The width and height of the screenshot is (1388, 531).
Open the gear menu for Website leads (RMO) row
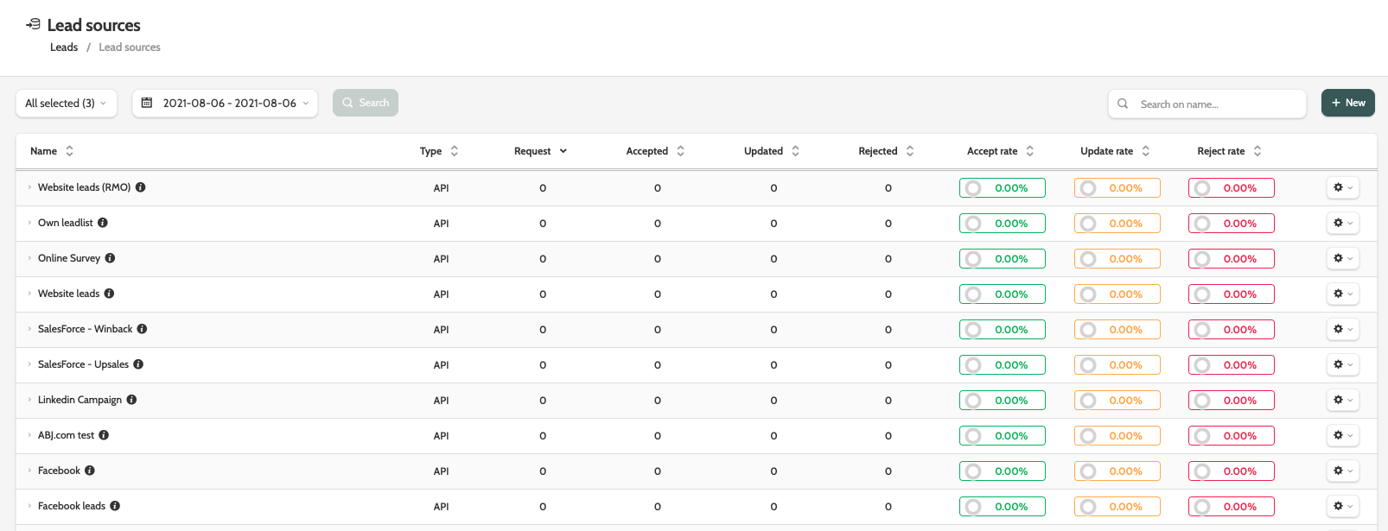pos(1343,187)
